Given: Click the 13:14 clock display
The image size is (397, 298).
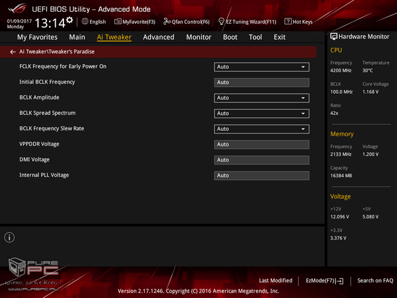Looking at the screenshot, I should tap(50, 23).
